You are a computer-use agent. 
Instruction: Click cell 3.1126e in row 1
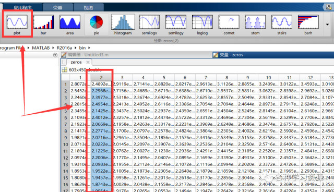click(x=226, y=84)
